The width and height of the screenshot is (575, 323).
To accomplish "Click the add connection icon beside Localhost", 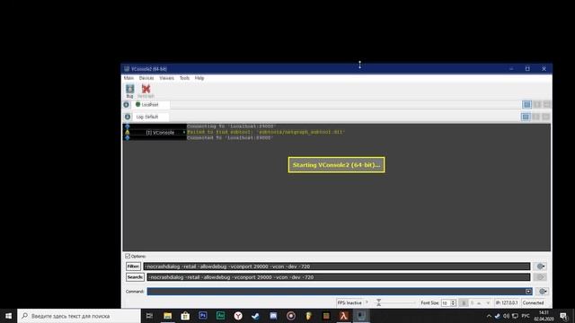I will click(126, 105).
